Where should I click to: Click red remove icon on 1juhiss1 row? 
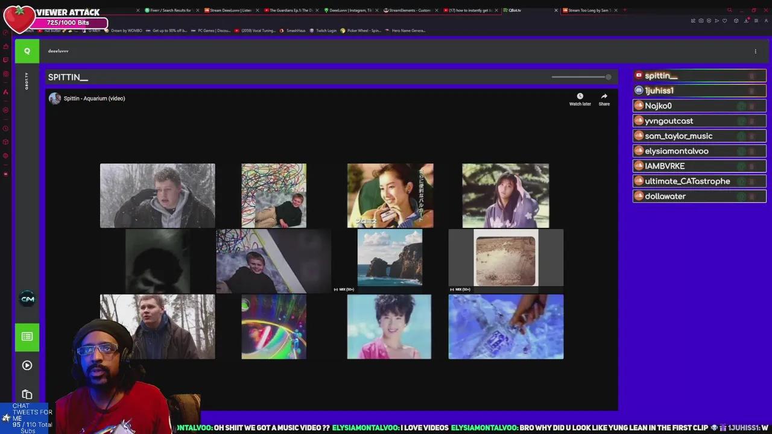pos(751,91)
